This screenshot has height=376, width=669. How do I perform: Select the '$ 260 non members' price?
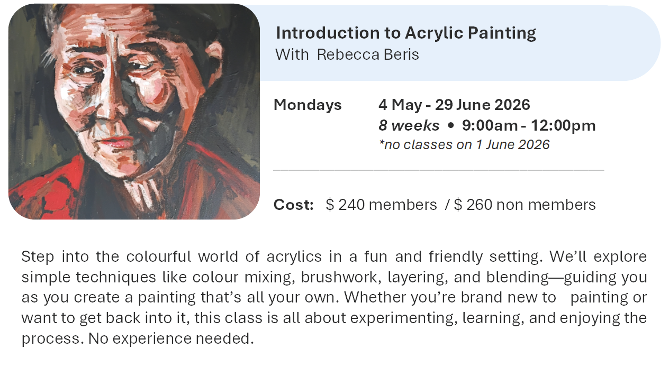[525, 205]
